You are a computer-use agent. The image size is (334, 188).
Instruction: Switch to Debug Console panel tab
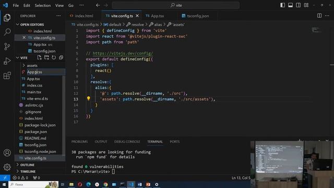click(x=127, y=142)
